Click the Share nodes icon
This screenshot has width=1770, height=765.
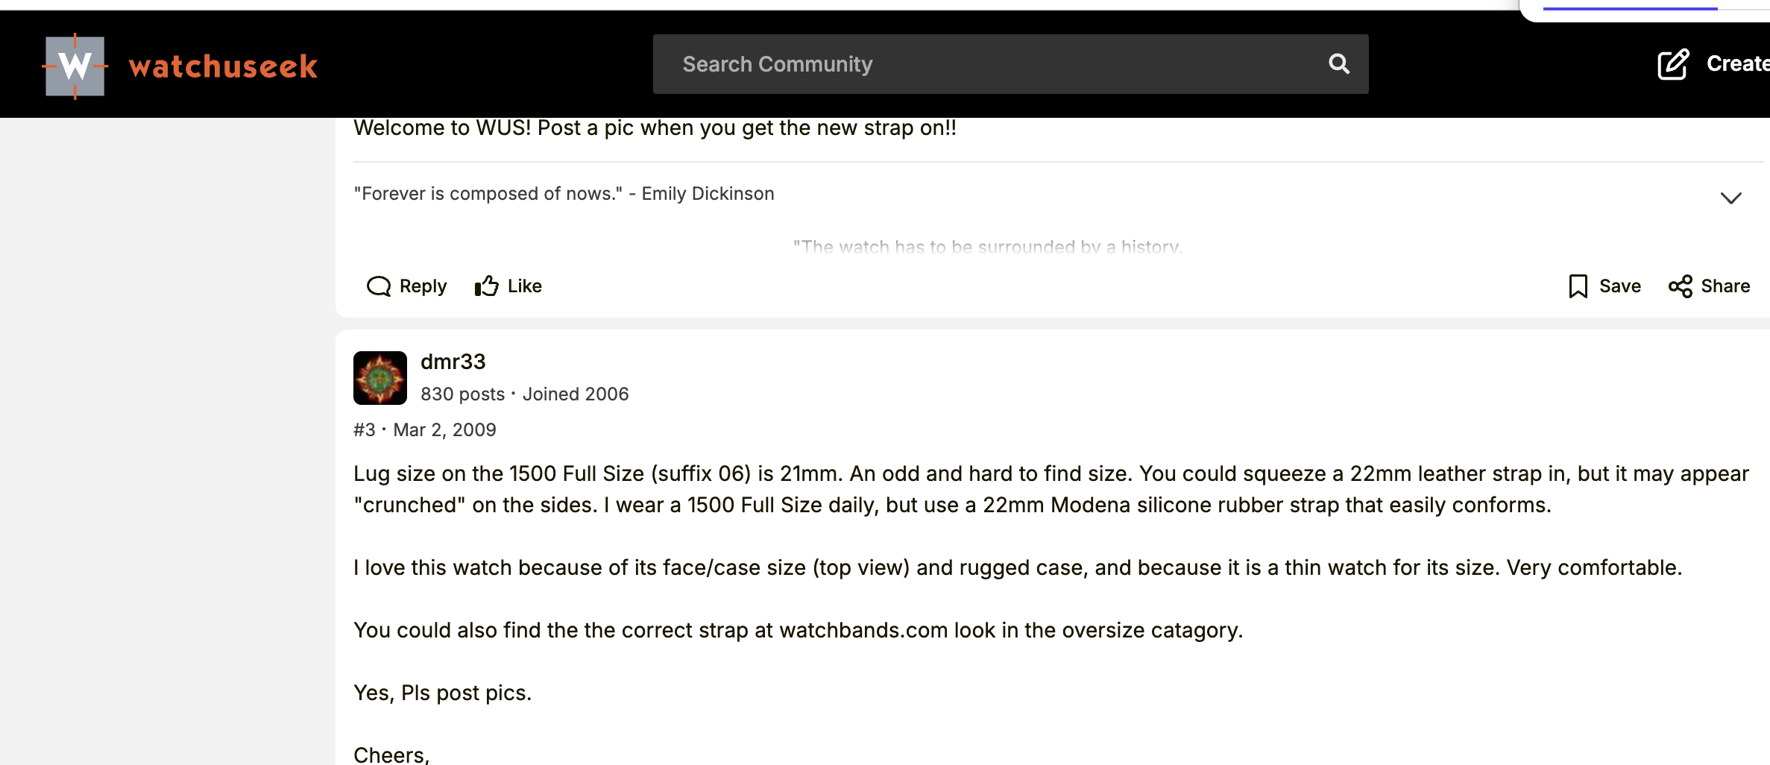coord(1680,286)
